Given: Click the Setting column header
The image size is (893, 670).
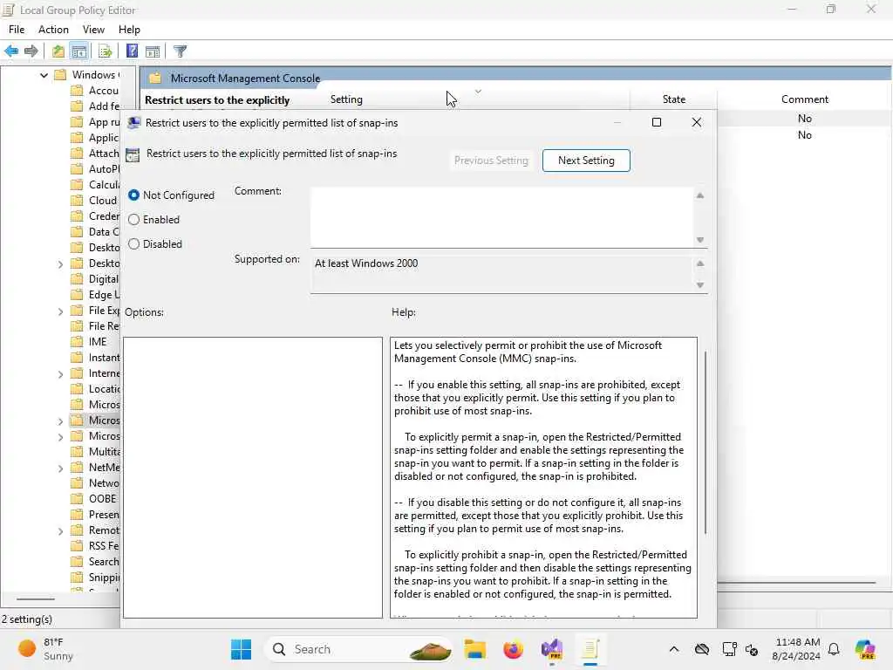Looking at the screenshot, I should (346, 99).
